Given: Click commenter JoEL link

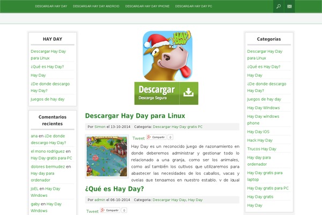Looking at the screenshot, I should (34, 189).
